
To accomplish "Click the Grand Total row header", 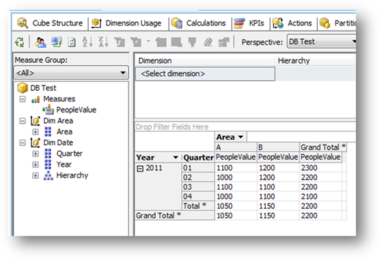I will 174,216.
